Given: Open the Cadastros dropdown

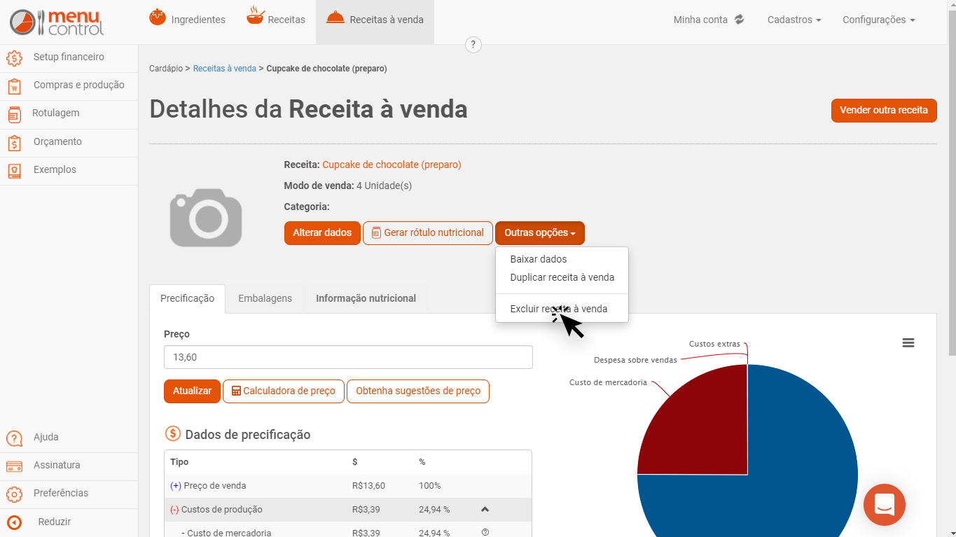Looking at the screenshot, I should click(x=794, y=20).
